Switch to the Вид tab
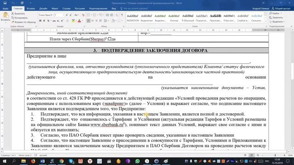This screenshot has height=165, width=294. [x=113, y=9]
